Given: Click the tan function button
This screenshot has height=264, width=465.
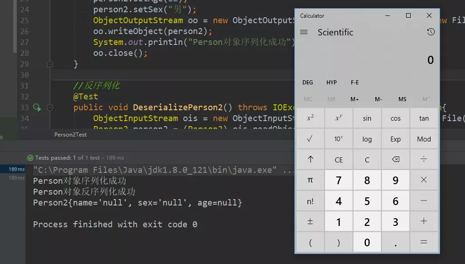Looking at the screenshot, I should tap(424, 118).
